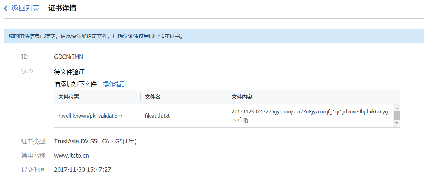Click the table scrollbar thumb
This screenshot has width=424, height=189.
(397, 116)
